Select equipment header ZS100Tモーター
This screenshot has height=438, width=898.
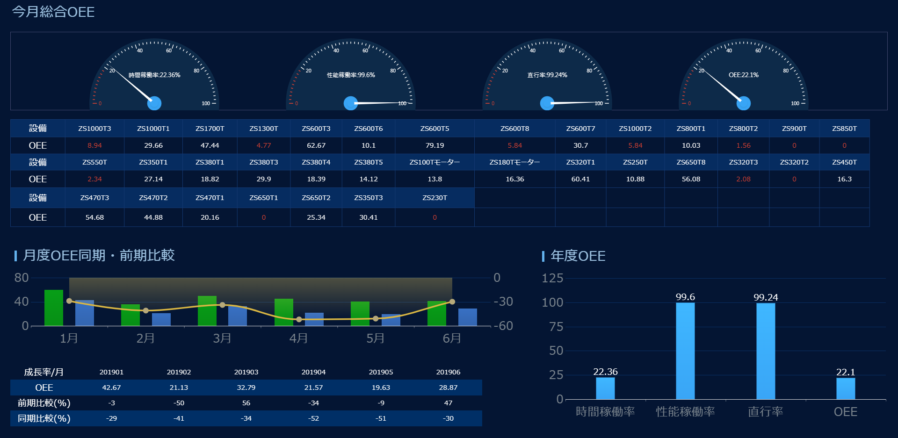point(435,162)
